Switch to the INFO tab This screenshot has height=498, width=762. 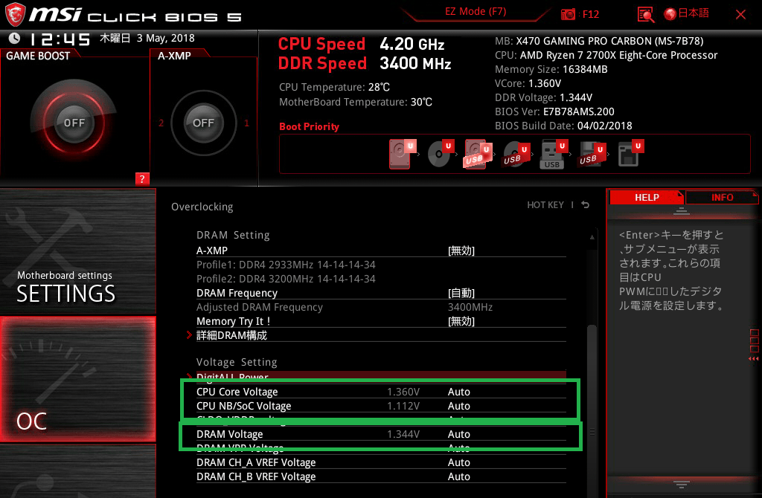click(x=722, y=197)
